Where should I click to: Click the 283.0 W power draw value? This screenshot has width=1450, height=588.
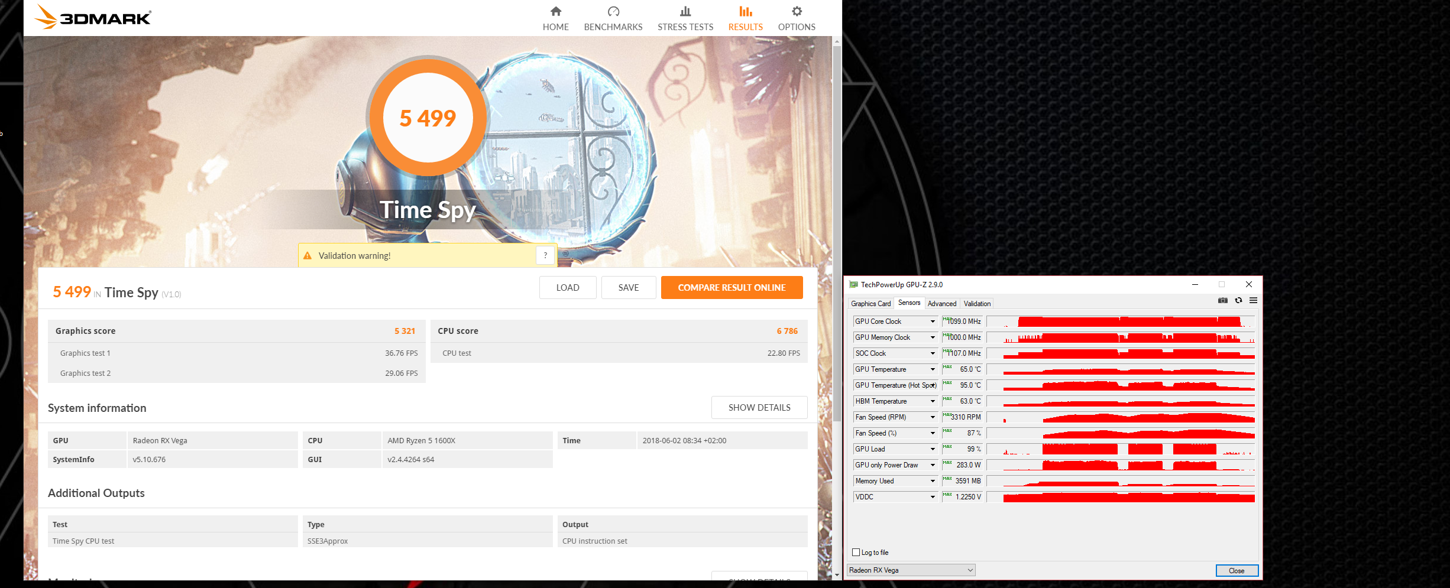click(x=962, y=465)
